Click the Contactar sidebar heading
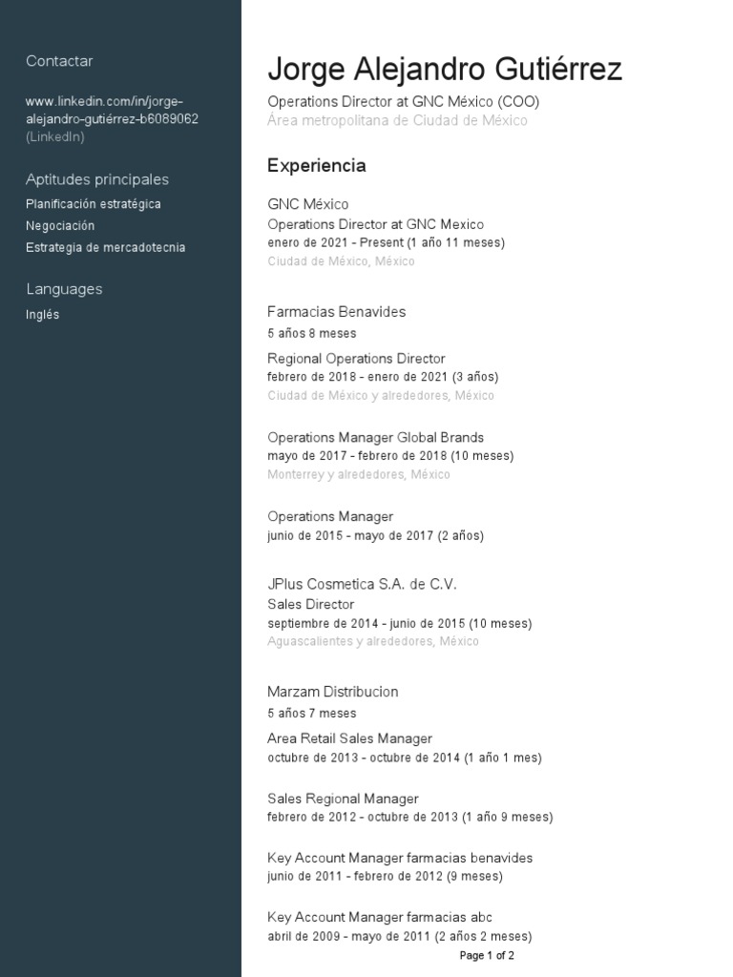 [59, 61]
